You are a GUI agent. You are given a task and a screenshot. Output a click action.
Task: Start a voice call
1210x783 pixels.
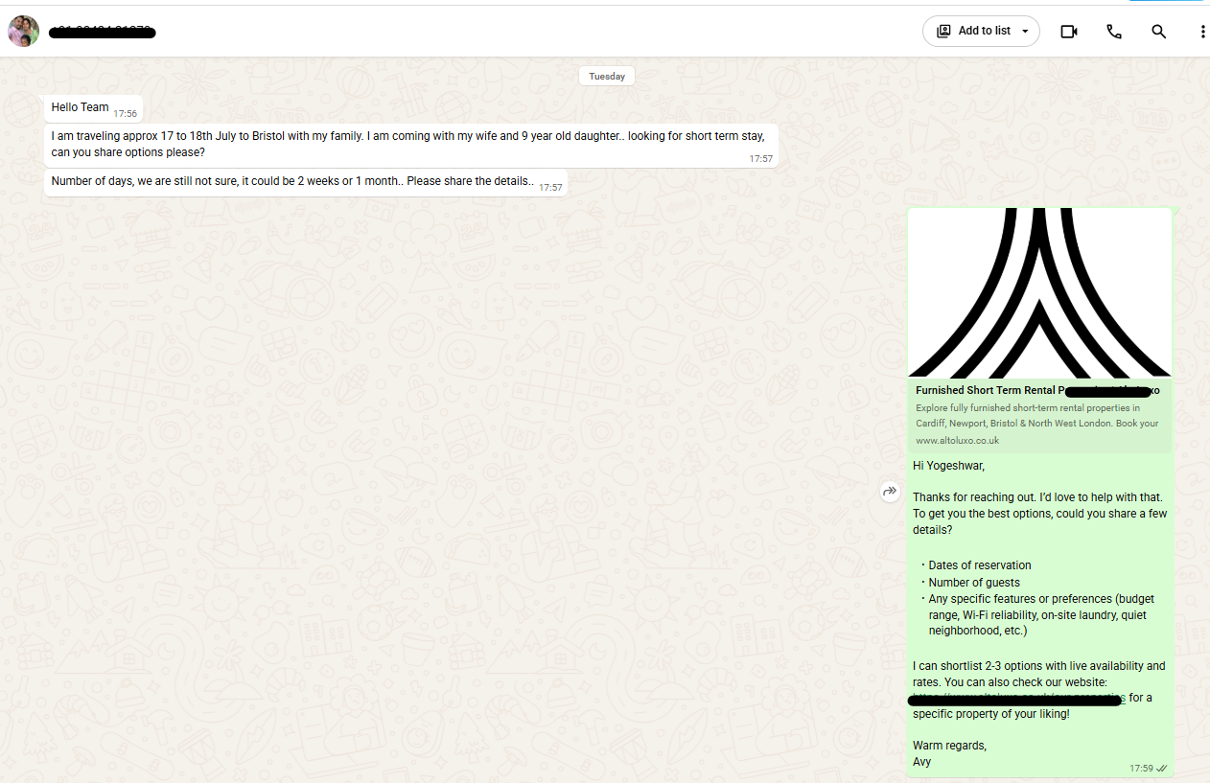tap(1114, 32)
